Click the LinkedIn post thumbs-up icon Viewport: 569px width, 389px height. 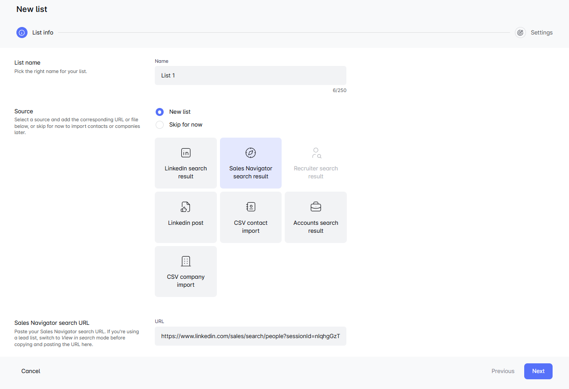click(x=185, y=207)
